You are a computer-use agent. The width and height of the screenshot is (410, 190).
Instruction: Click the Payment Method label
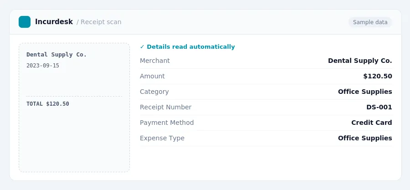pyautogui.click(x=167, y=123)
